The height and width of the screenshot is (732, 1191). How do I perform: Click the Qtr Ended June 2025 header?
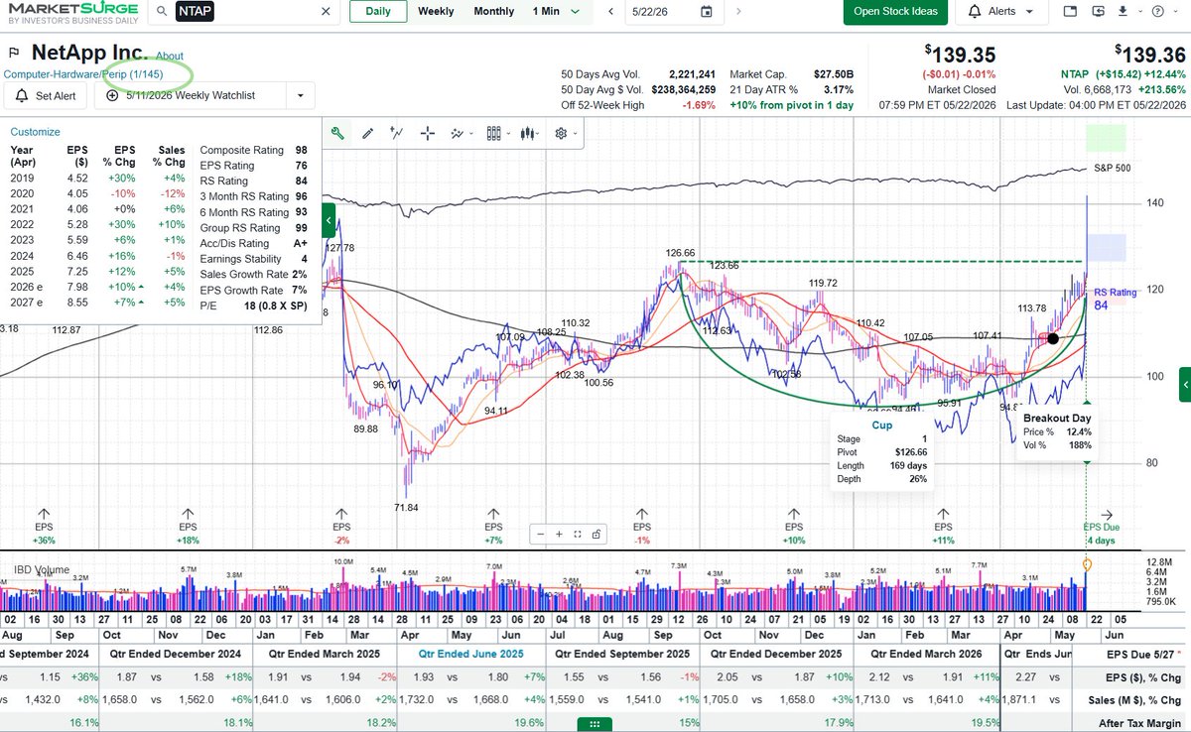click(470, 655)
